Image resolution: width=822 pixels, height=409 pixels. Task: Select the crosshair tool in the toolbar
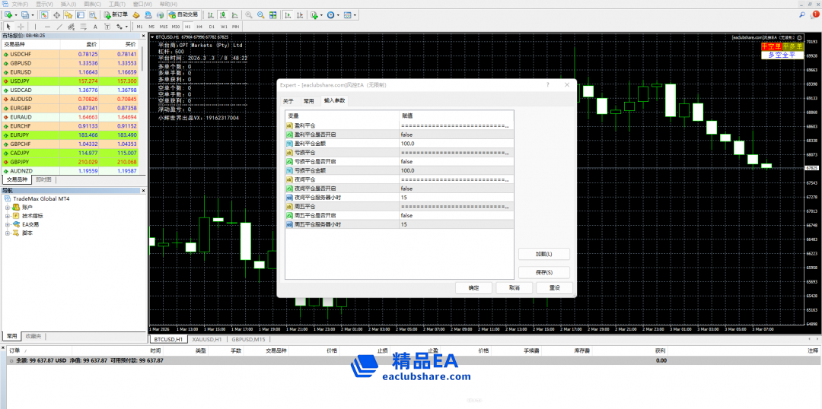click(21, 27)
